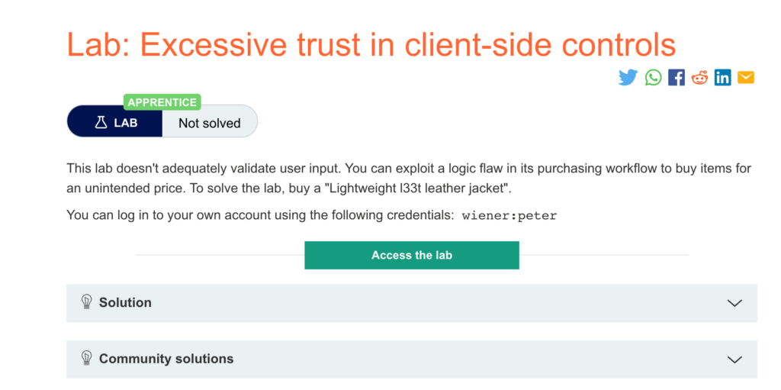Viewport: 781px width, 390px height.
Task: Click the wiener:peter credentials text
Action: 509,216
